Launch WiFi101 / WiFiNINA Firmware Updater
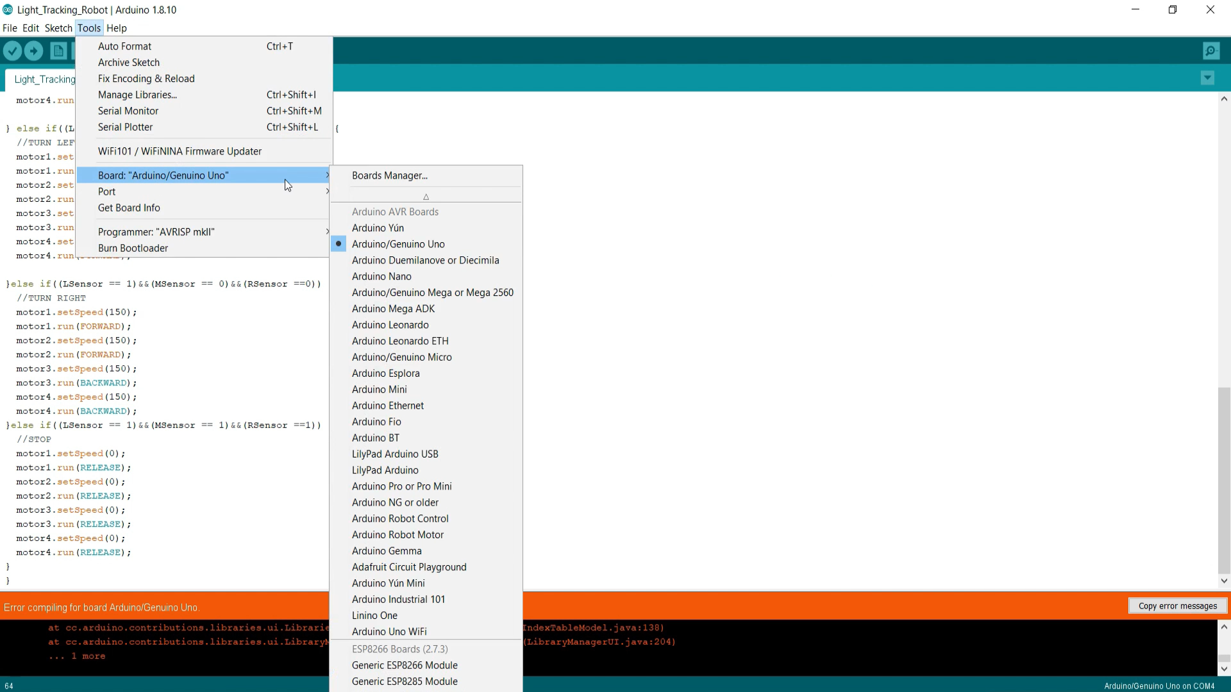Screen dimensions: 1231x692 204,151
